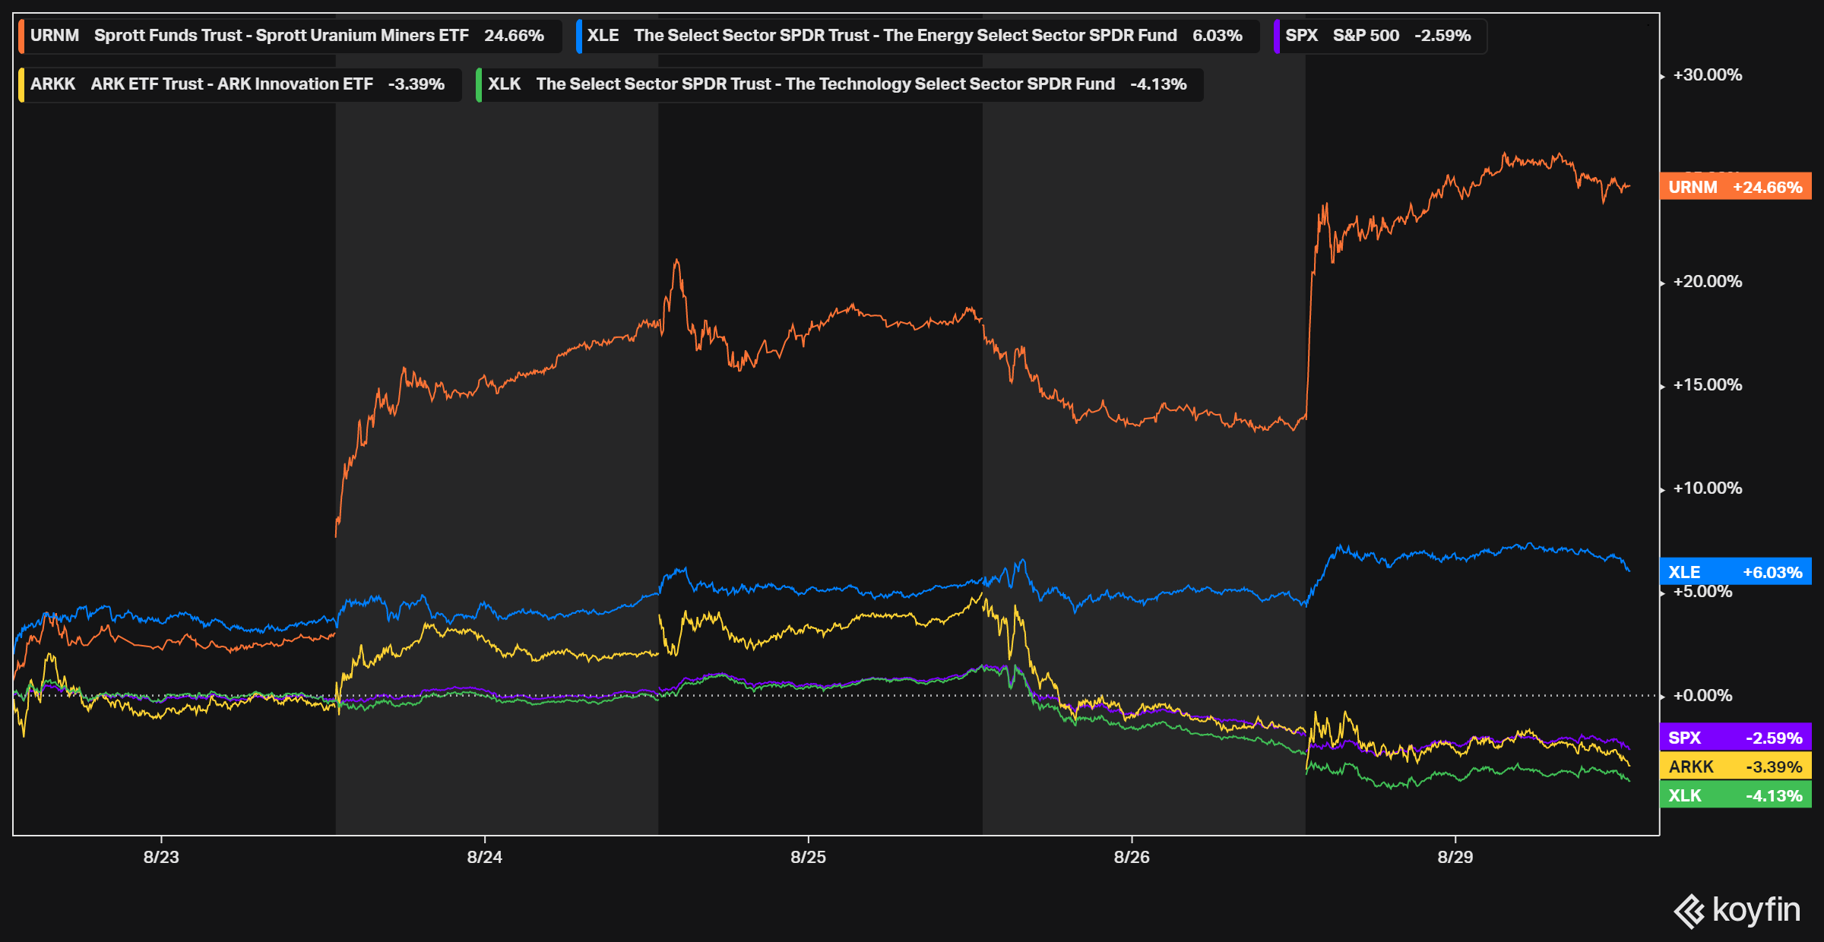Click the -3.39% value in ARKK legend
1824x942 pixels.
[416, 84]
